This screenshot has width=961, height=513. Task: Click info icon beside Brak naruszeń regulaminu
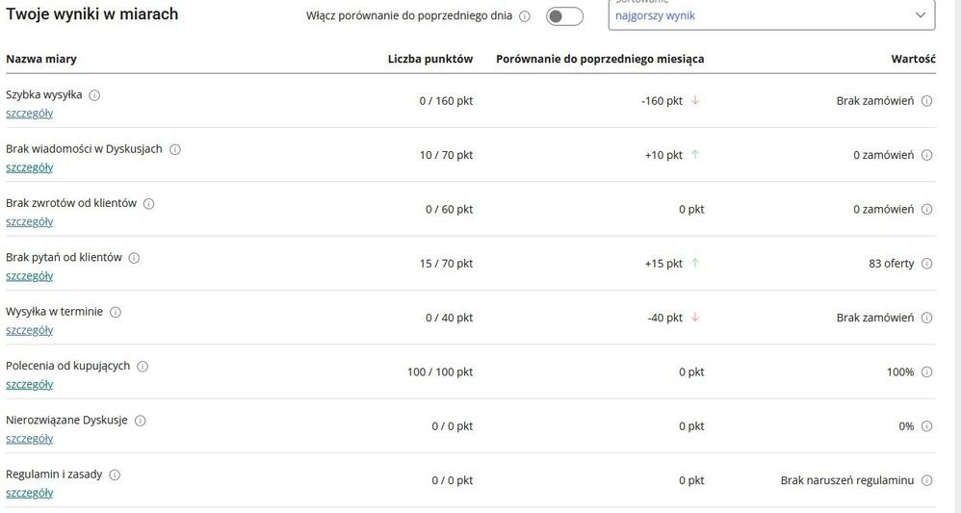coord(926,480)
